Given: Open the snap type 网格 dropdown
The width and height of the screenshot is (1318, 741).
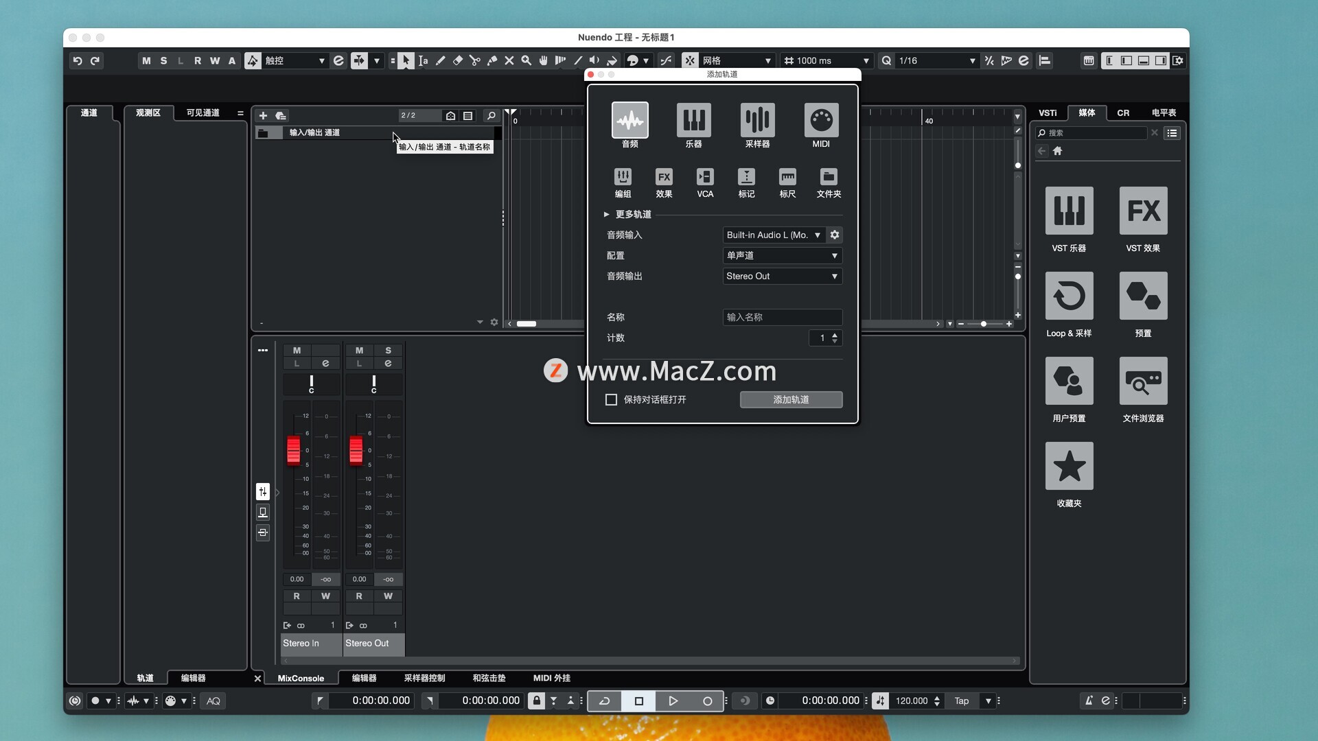Looking at the screenshot, I should 737,60.
